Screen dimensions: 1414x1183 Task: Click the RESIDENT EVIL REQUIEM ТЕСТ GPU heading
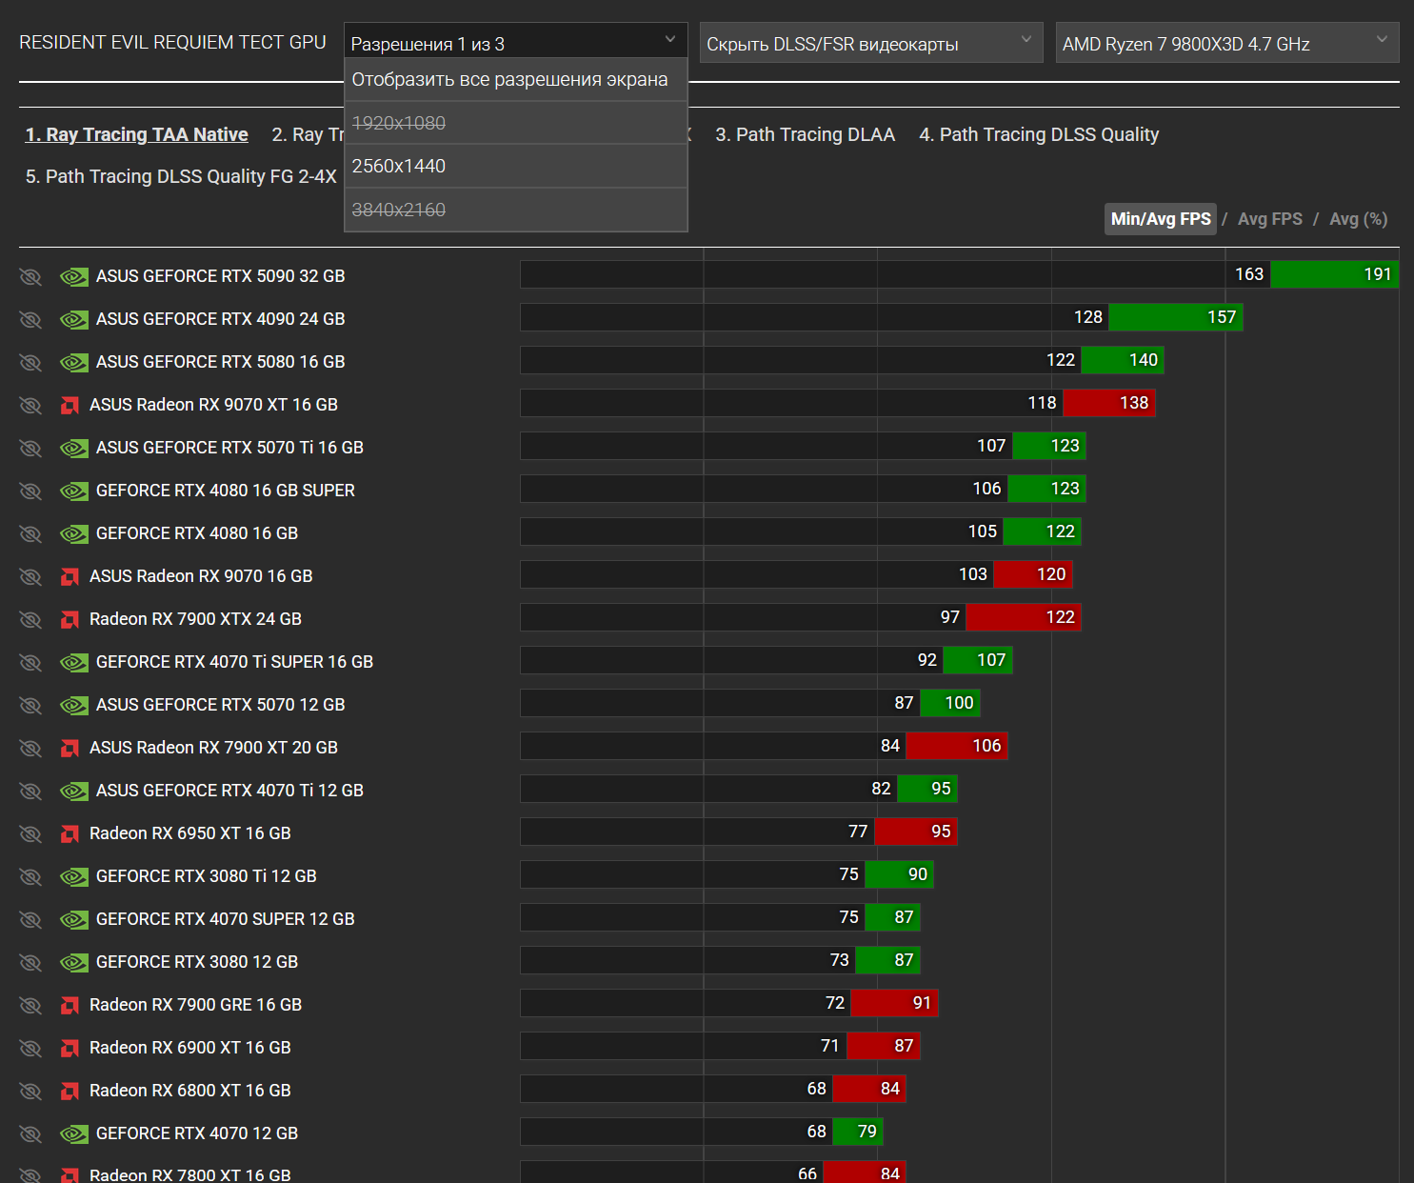[172, 43]
